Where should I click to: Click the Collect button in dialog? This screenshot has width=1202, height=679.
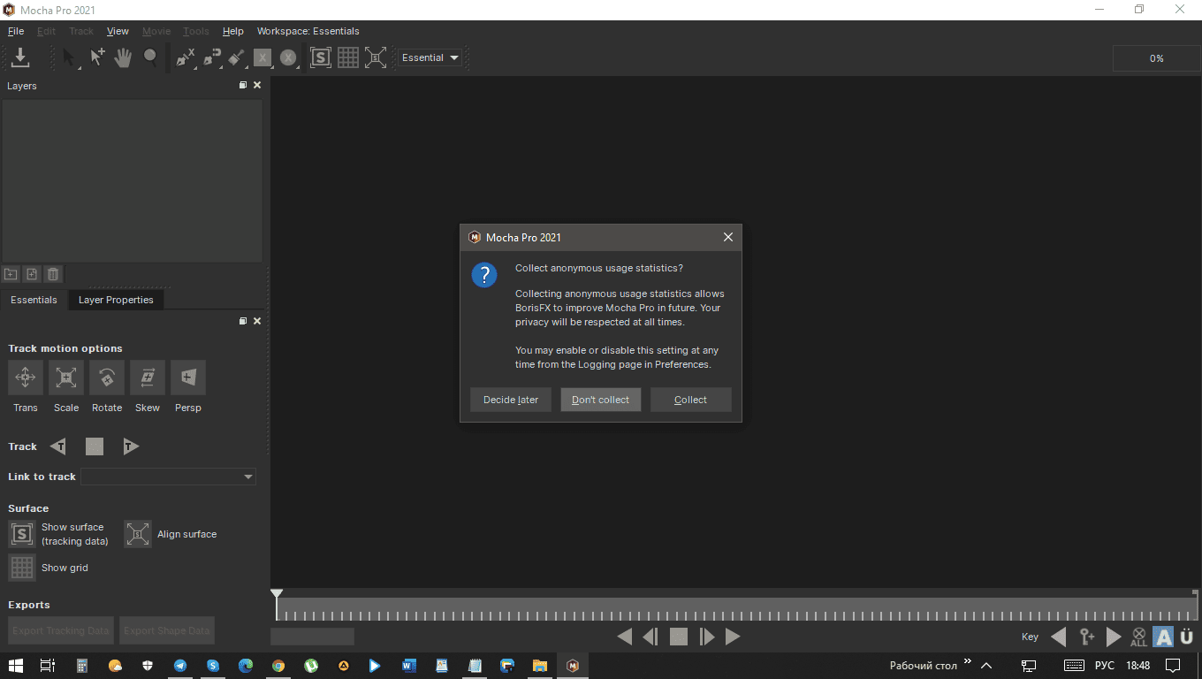click(x=690, y=400)
